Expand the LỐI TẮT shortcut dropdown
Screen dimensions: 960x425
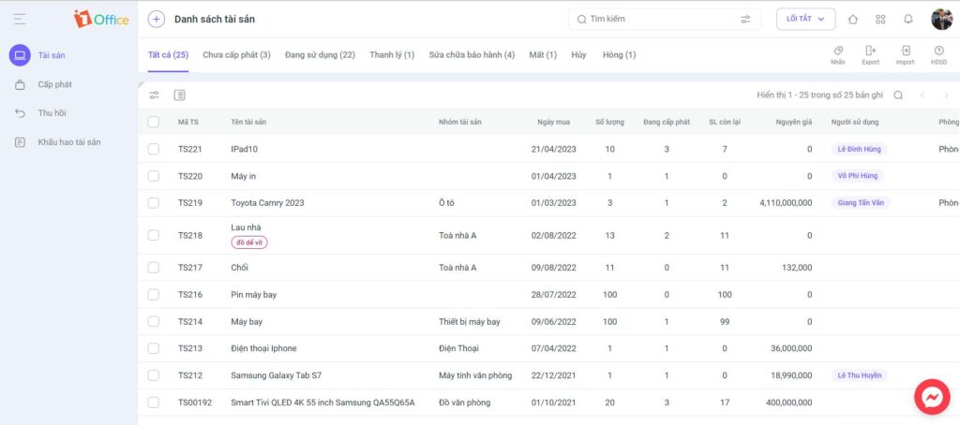click(805, 19)
